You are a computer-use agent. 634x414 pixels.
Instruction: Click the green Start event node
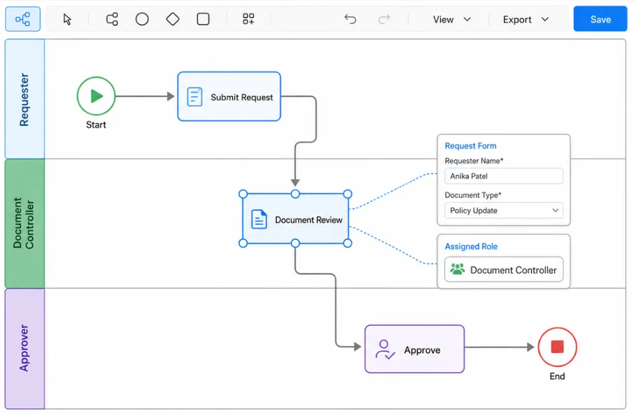coord(96,96)
